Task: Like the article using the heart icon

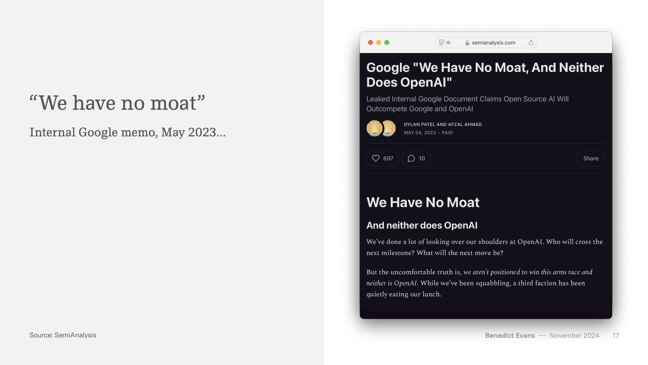Action: (x=376, y=158)
